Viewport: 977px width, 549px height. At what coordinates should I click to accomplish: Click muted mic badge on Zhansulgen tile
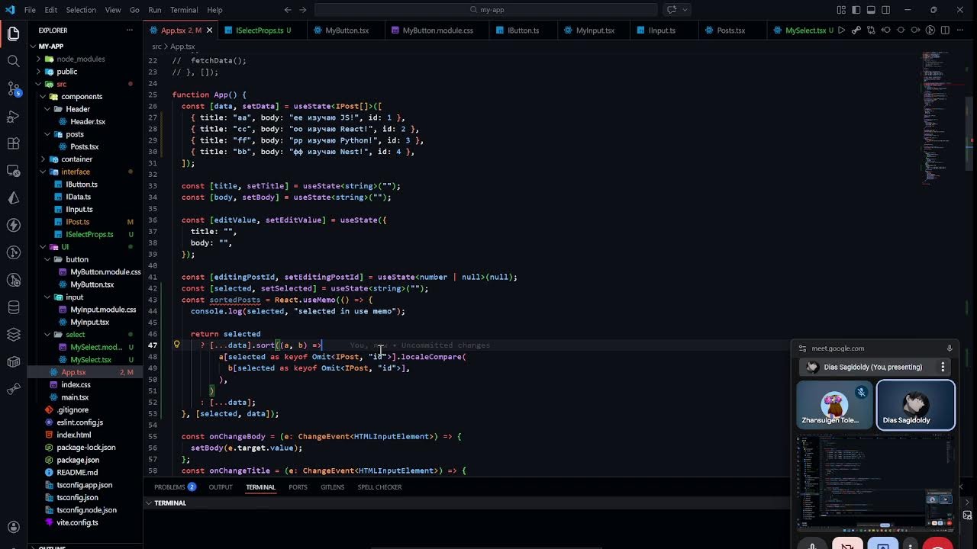(x=861, y=392)
